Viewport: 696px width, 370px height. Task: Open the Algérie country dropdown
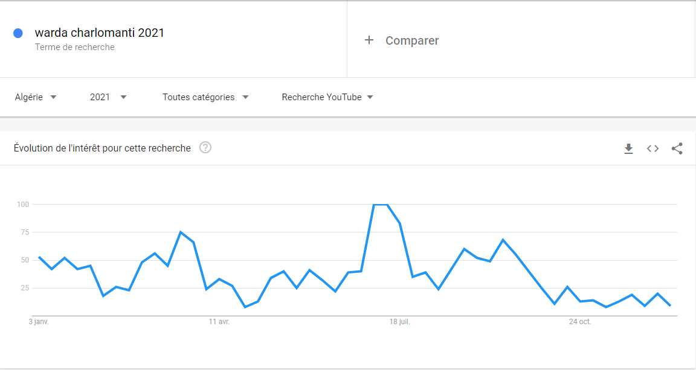click(x=36, y=97)
